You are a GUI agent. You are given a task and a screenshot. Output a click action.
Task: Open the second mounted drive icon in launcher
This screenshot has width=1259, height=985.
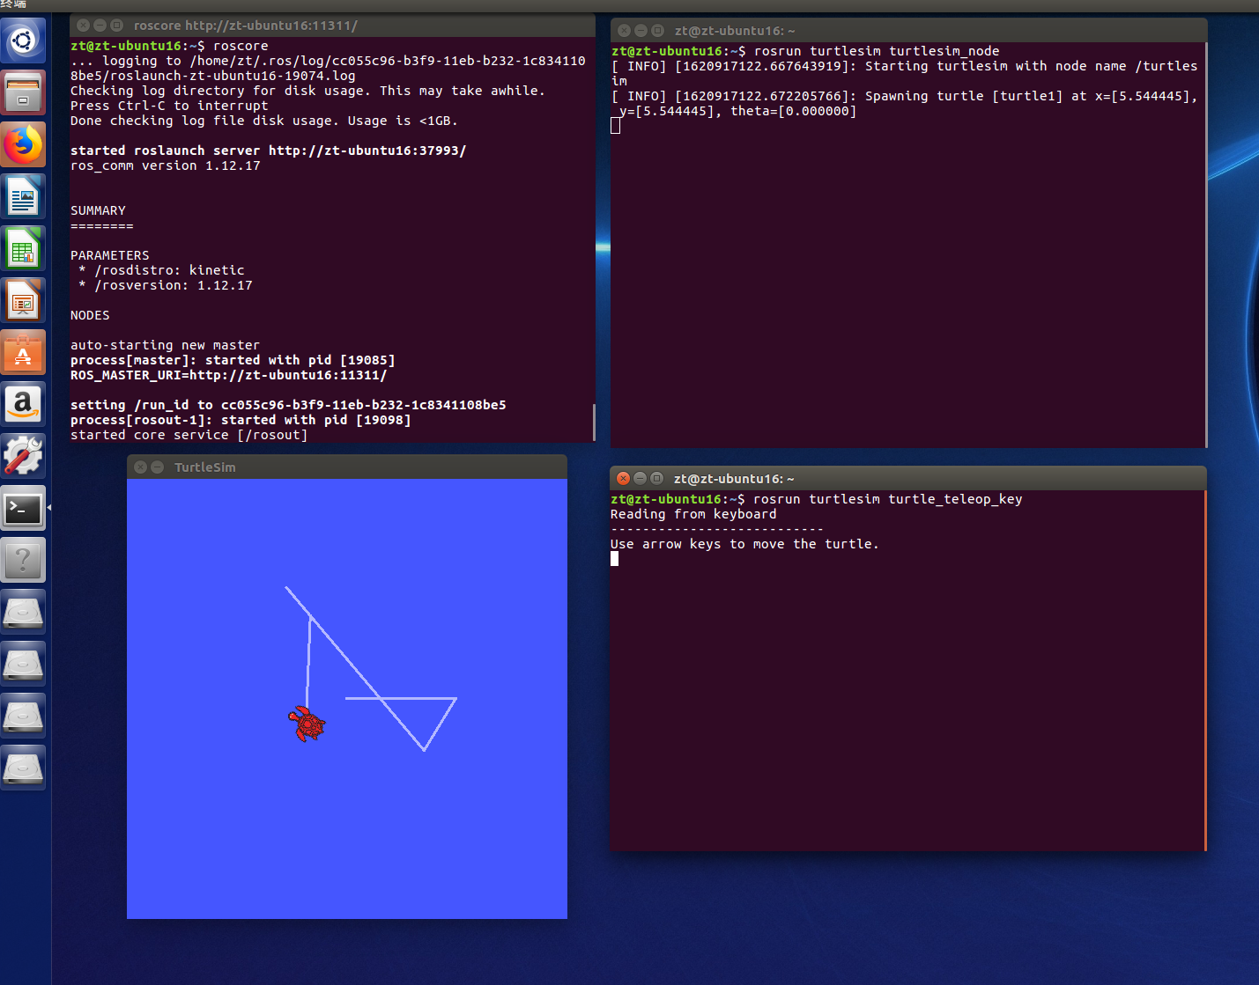[23, 664]
